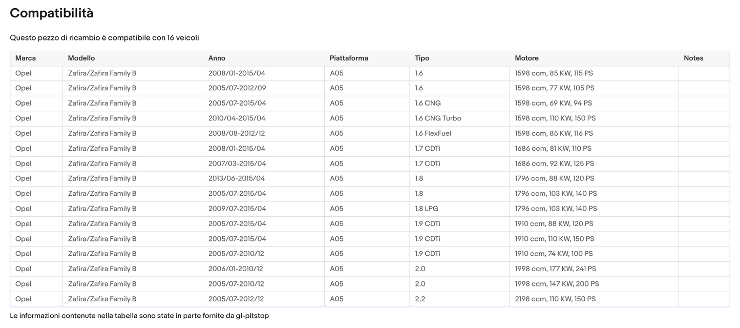Select the 1.6 CNG Turbo type cell
This screenshot has width=740, height=328.
tap(438, 118)
